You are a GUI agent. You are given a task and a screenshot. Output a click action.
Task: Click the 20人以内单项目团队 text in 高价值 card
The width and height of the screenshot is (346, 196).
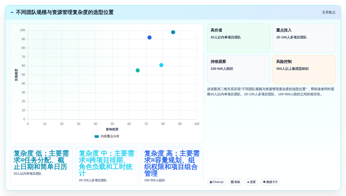pyautogui.click(x=226, y=37)
